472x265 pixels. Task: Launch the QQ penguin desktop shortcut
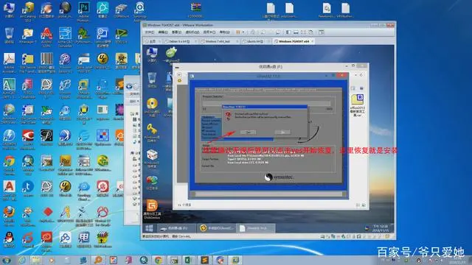9,237
